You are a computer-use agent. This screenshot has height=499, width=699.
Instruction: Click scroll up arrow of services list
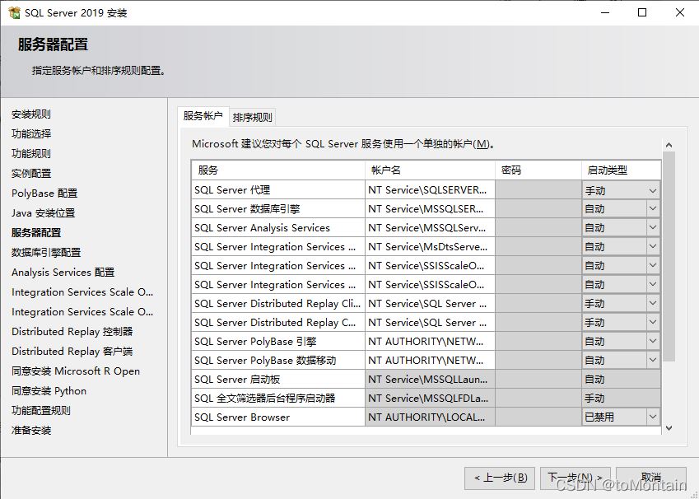[x=669, y=145]
